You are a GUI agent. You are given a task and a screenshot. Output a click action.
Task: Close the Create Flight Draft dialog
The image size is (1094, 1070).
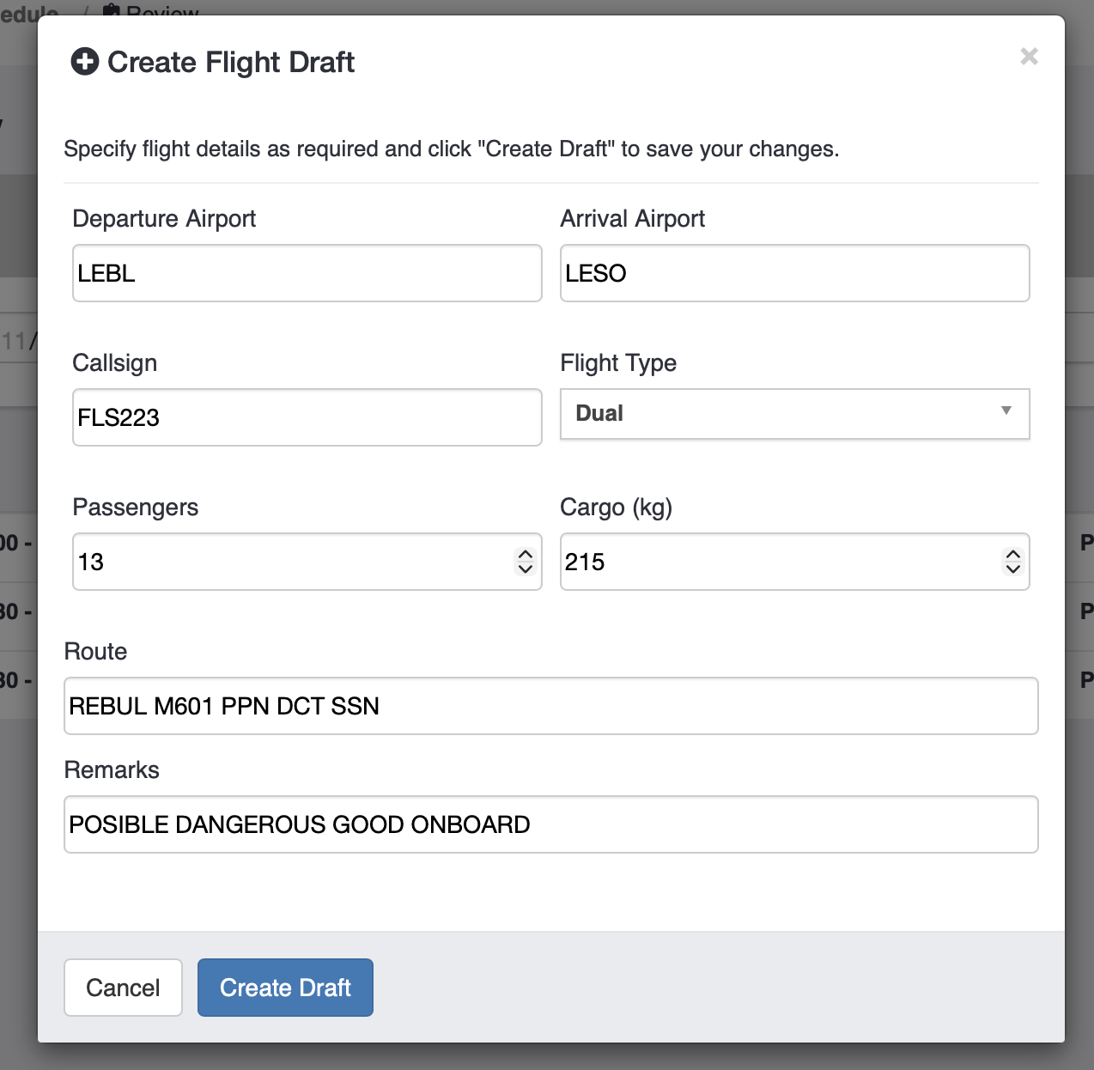(x=1029, y=57)
